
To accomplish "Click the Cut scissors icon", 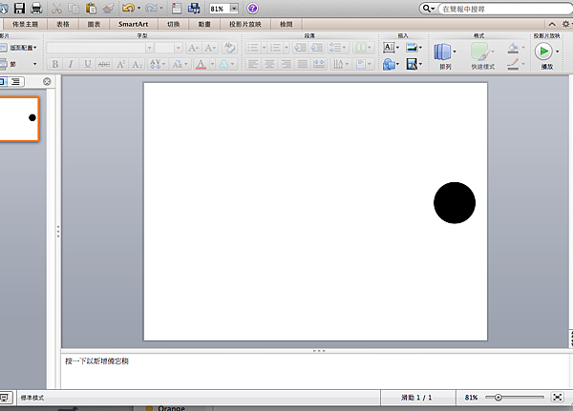I will point(56,8).
